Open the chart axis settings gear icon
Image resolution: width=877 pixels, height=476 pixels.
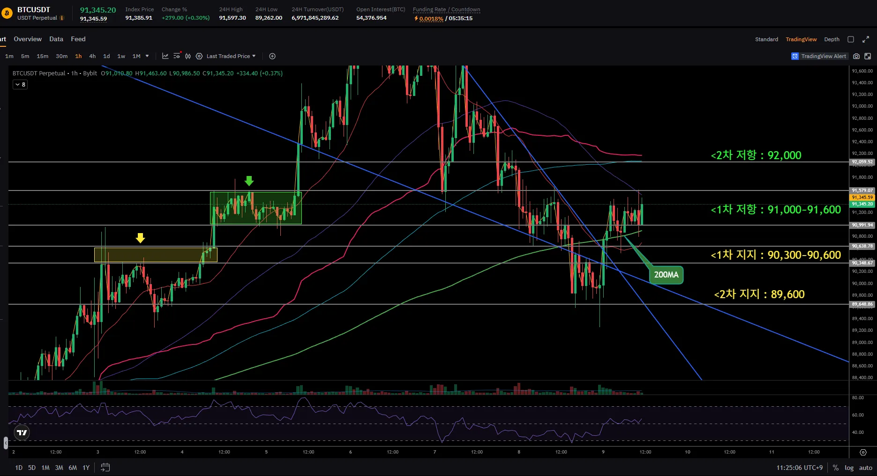click(x=863, y=452)
